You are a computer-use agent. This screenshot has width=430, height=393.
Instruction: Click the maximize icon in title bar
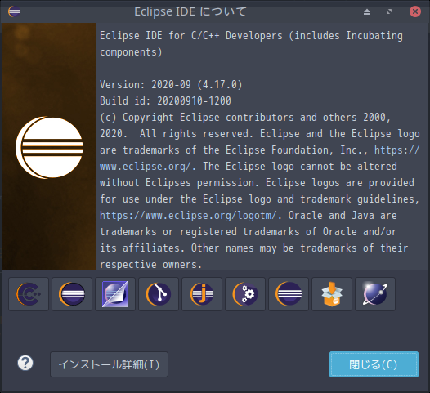(389, 11)
